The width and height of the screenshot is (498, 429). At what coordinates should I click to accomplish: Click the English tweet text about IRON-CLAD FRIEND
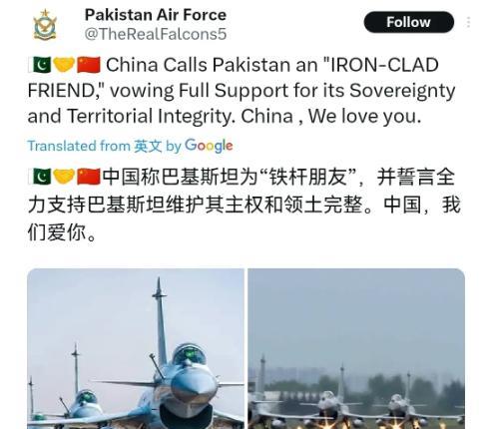pos(242,91)
